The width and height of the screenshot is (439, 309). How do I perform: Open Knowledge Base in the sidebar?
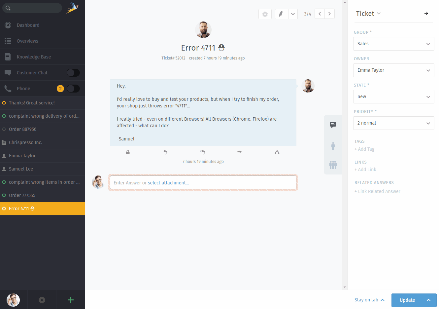click(34, 57)
